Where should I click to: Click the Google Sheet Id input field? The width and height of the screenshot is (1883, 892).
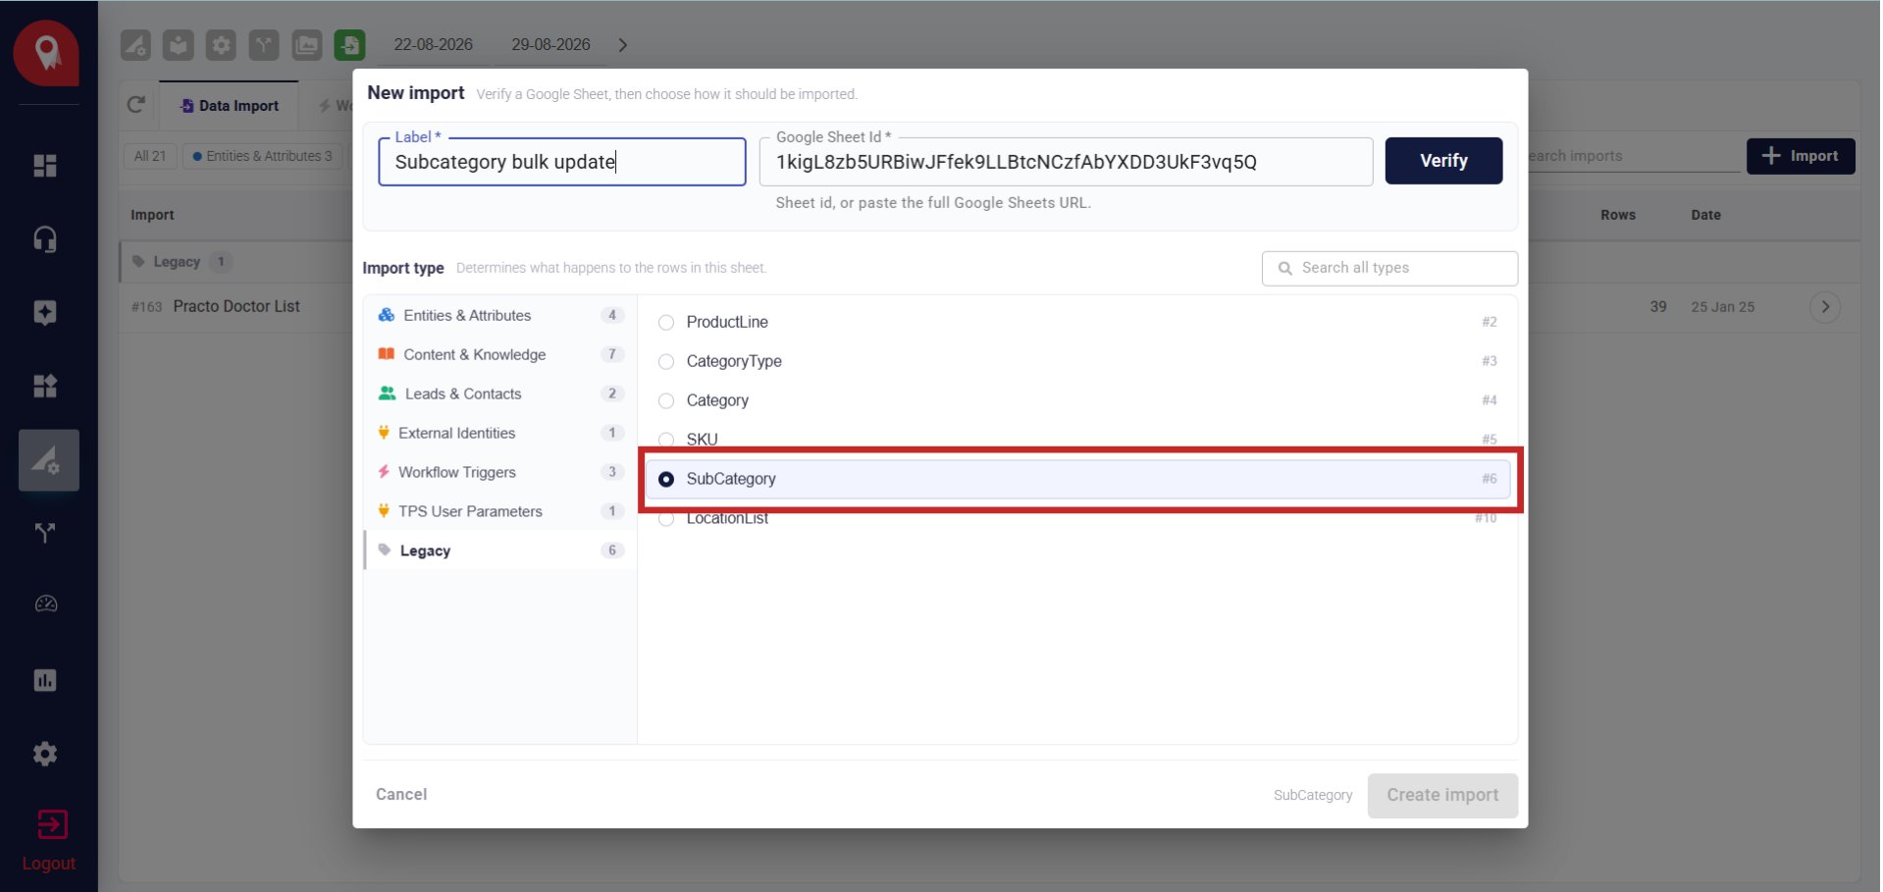point(1066,162)
